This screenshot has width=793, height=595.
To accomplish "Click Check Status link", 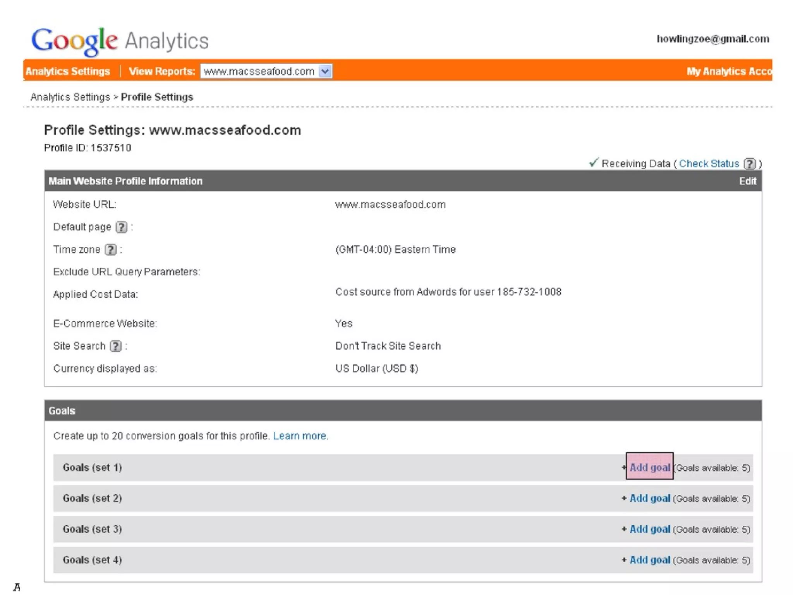I will point(709,164).
